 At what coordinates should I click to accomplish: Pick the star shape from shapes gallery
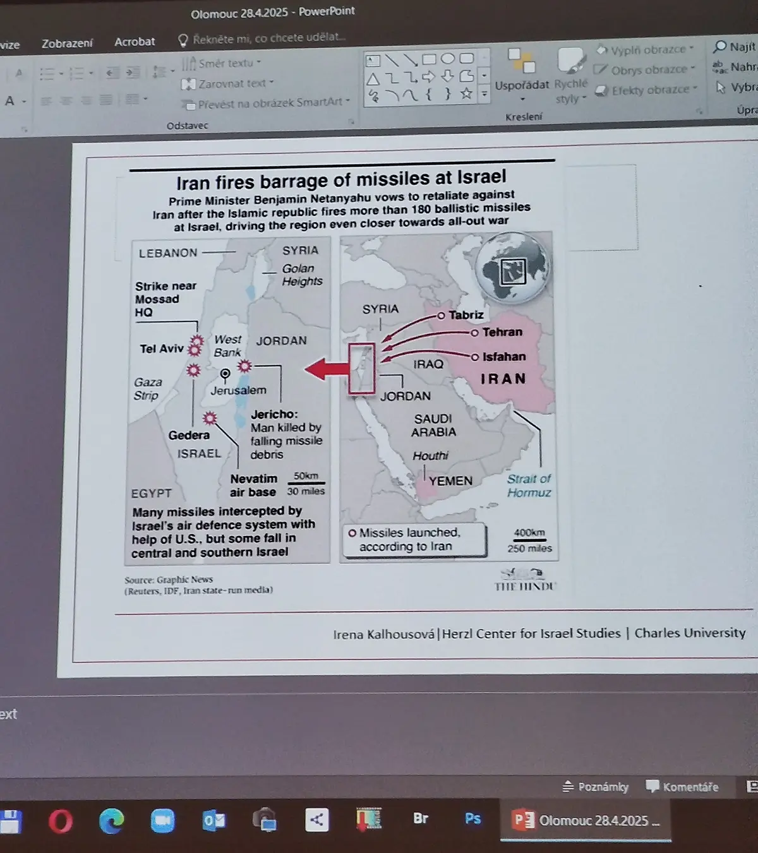point(466,94)
